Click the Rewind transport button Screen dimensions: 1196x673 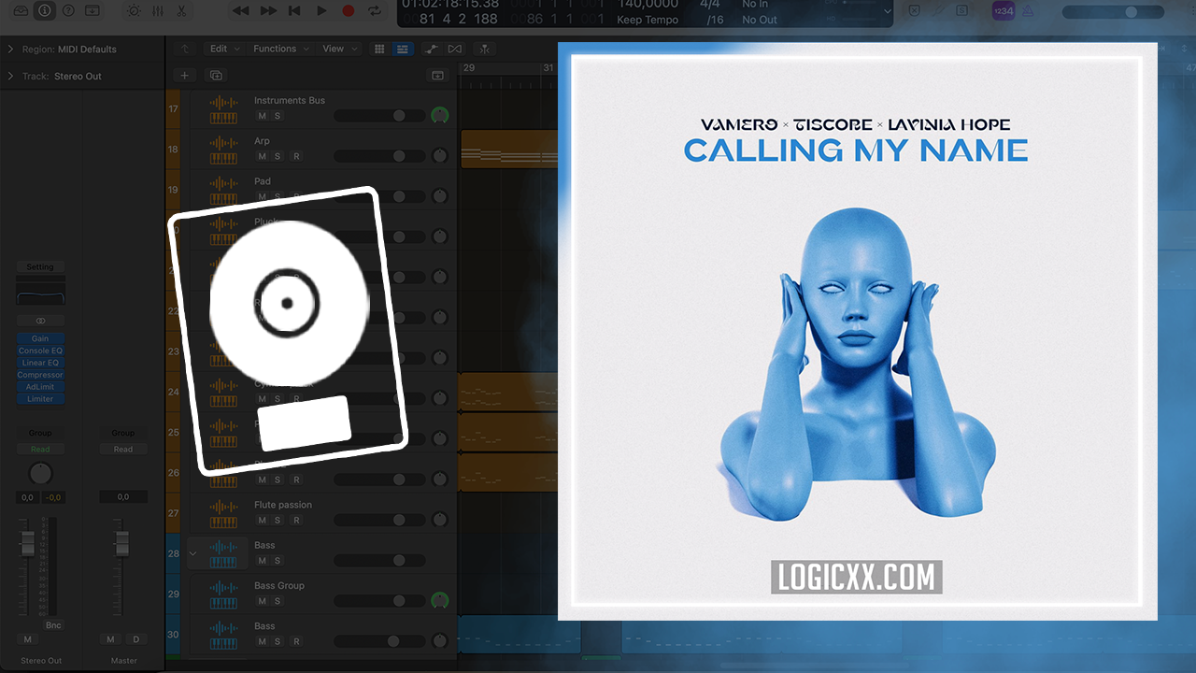241,11
